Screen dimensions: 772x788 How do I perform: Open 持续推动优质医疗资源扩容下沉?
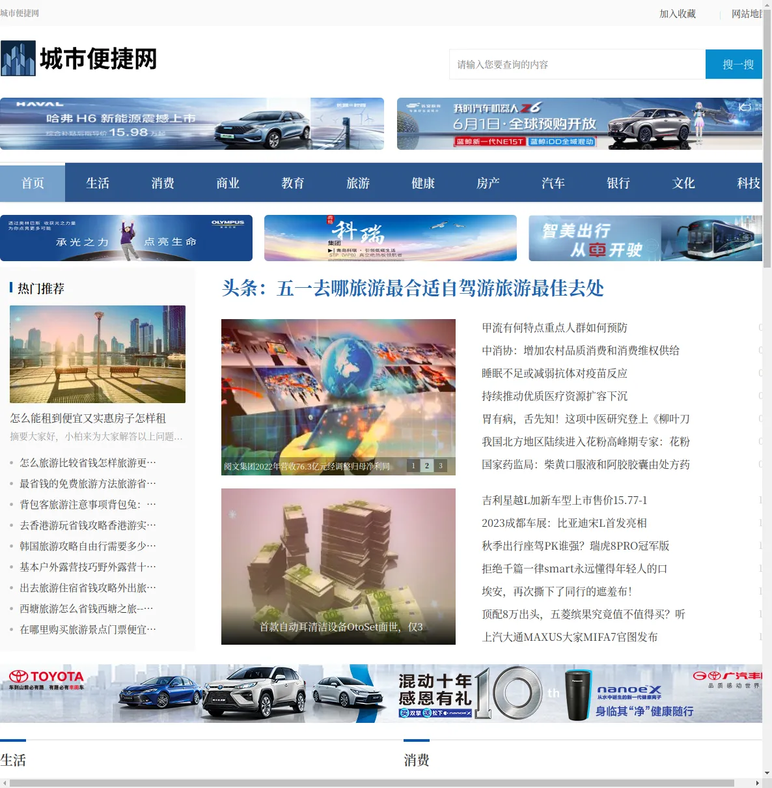coord(555,396)
